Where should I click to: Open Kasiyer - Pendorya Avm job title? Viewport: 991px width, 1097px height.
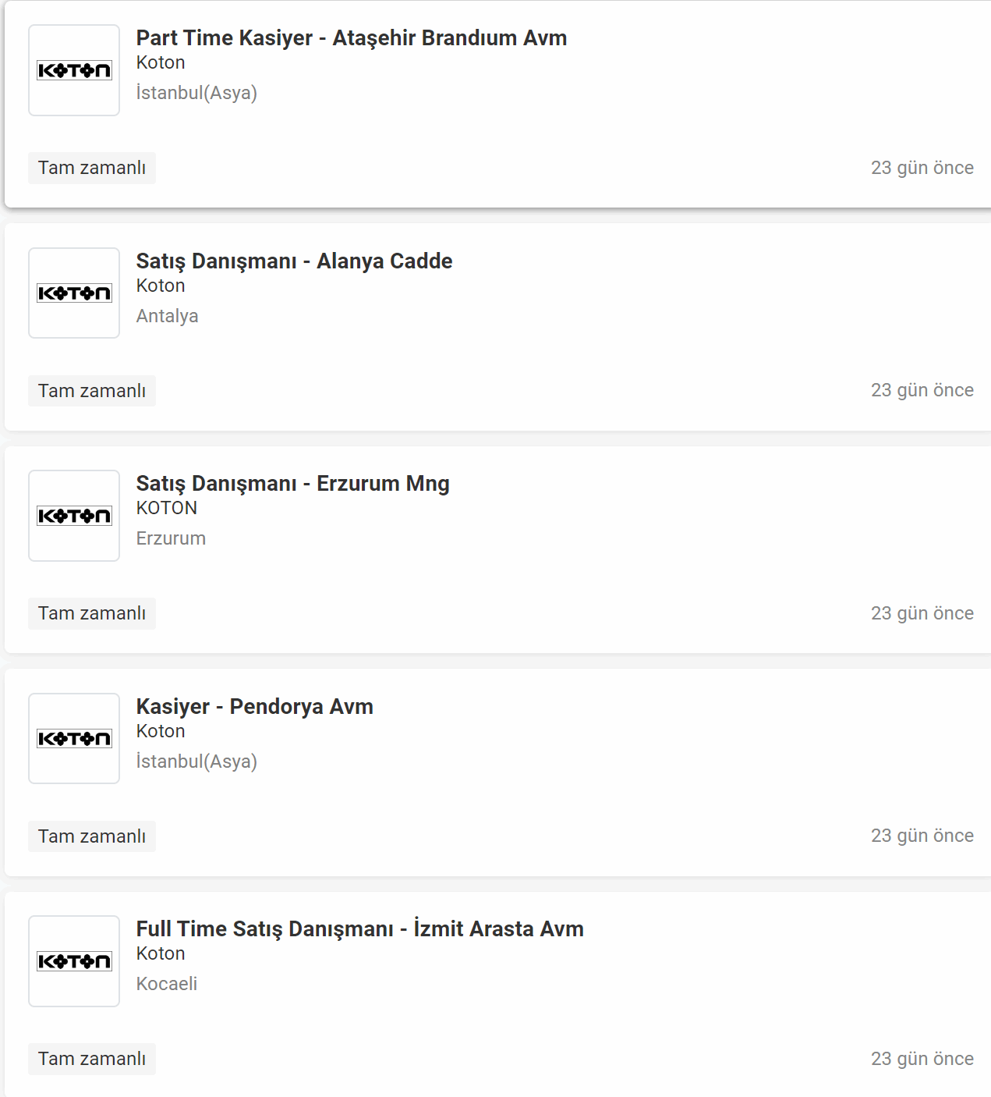click(254, 707)
